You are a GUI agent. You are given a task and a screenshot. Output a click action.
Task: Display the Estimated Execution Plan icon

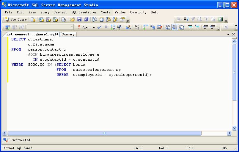coord(113,27)
